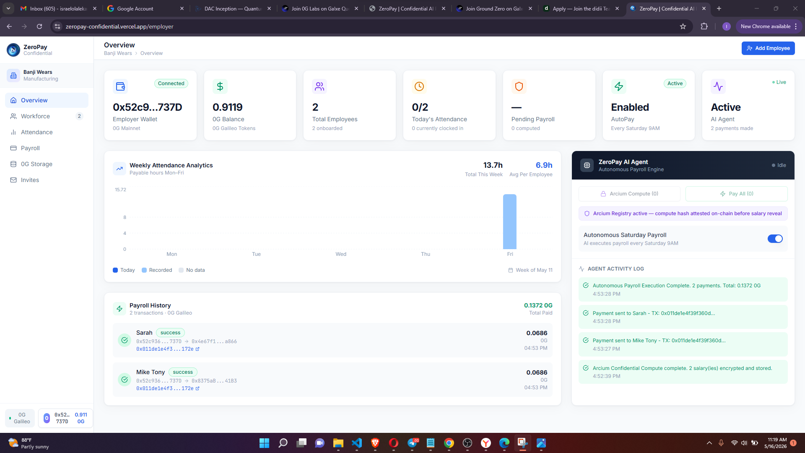Screen dimensions: 805x453
Task: Show hidden system tray icons
Action: [709, 443]
